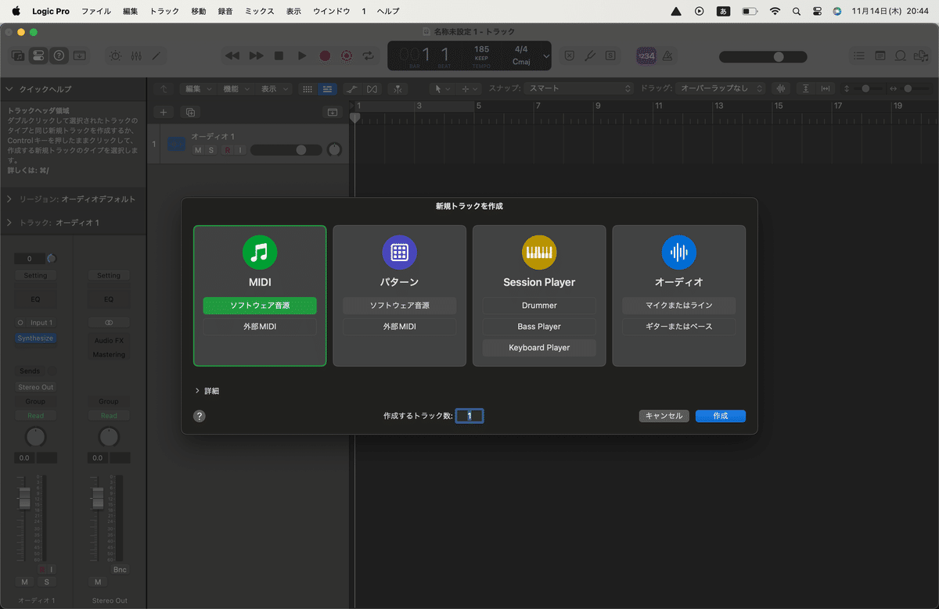Screen dimensions: 939x609
Task: Expand the リージョン inspector section
Action: 9,199
